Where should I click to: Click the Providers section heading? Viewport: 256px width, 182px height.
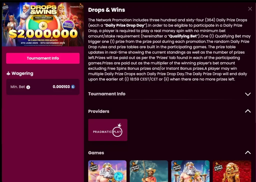tap(98, 111)
